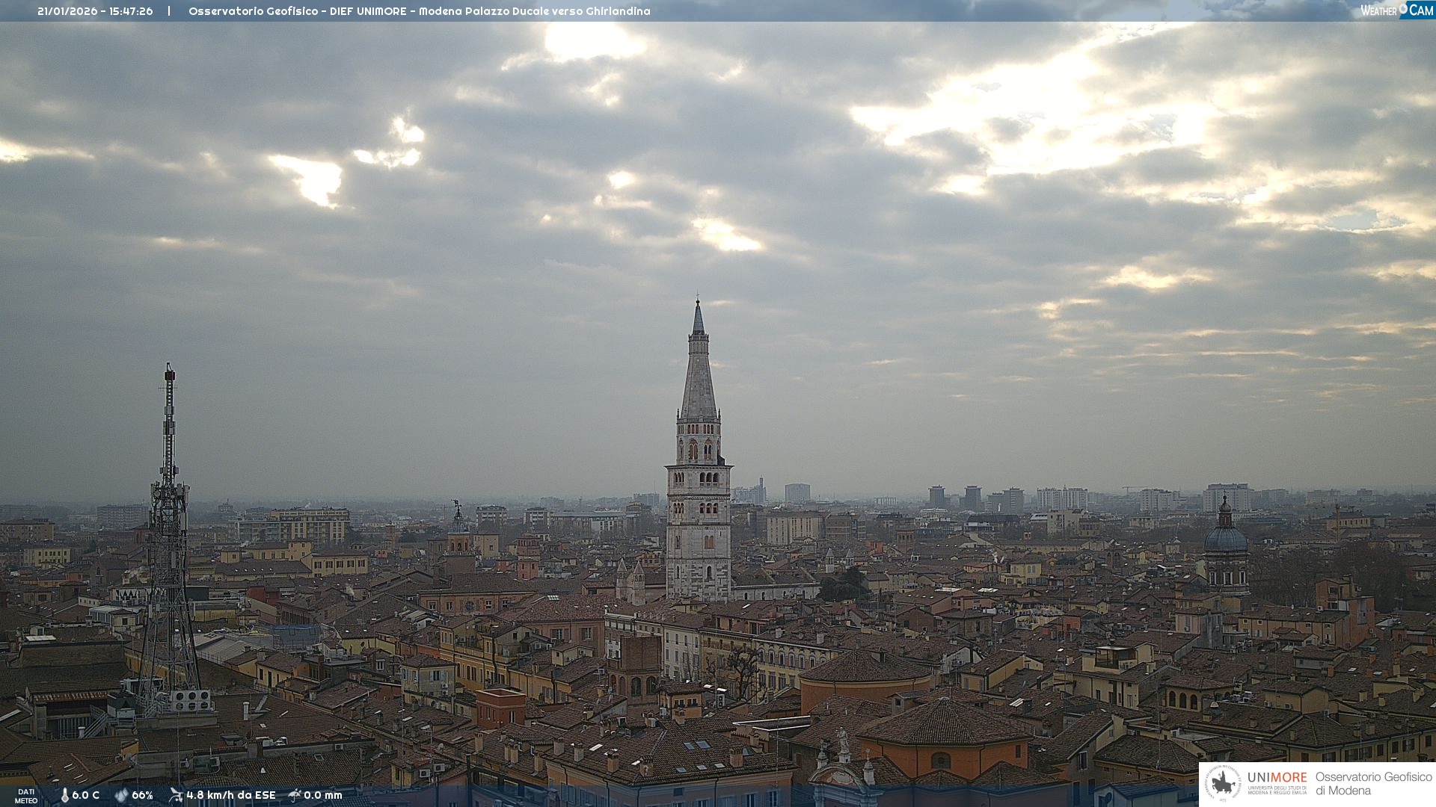
Task: Click the rain umbrella icon
Action: pyautogui.click(x=295, y=795)
